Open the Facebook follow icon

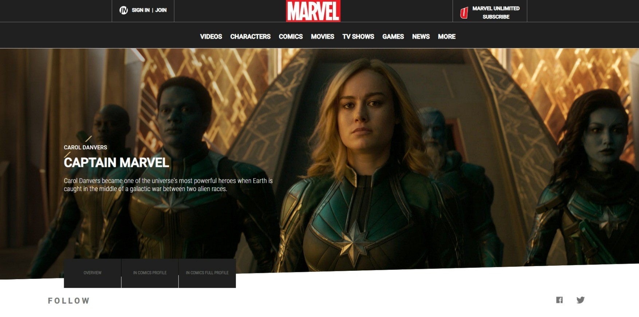[x=560, y=300]
